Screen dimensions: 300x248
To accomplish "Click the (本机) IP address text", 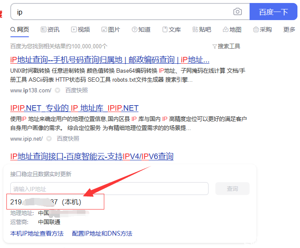I will (46, 202).
